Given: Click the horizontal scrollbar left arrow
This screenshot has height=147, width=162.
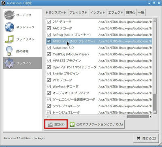Looking at the screenshot, I should click(x=47, y=116).
